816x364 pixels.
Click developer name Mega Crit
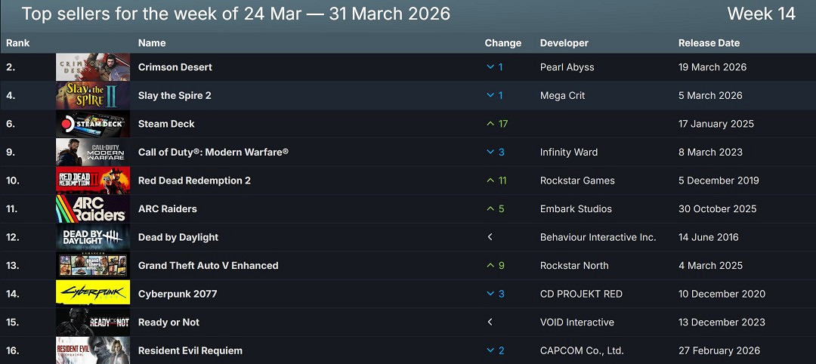(x=563, y=95)
